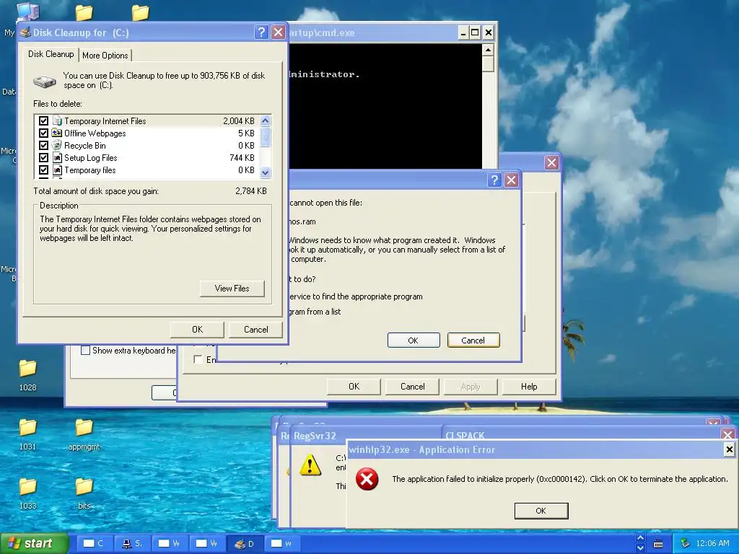Click the taskbar item labeled S.
This screenshot has height=554, width=739.
coord(131,543)
